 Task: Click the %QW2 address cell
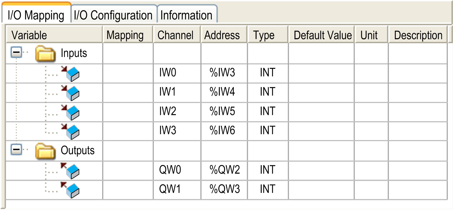pyautogui.click(x=225, y=170)
